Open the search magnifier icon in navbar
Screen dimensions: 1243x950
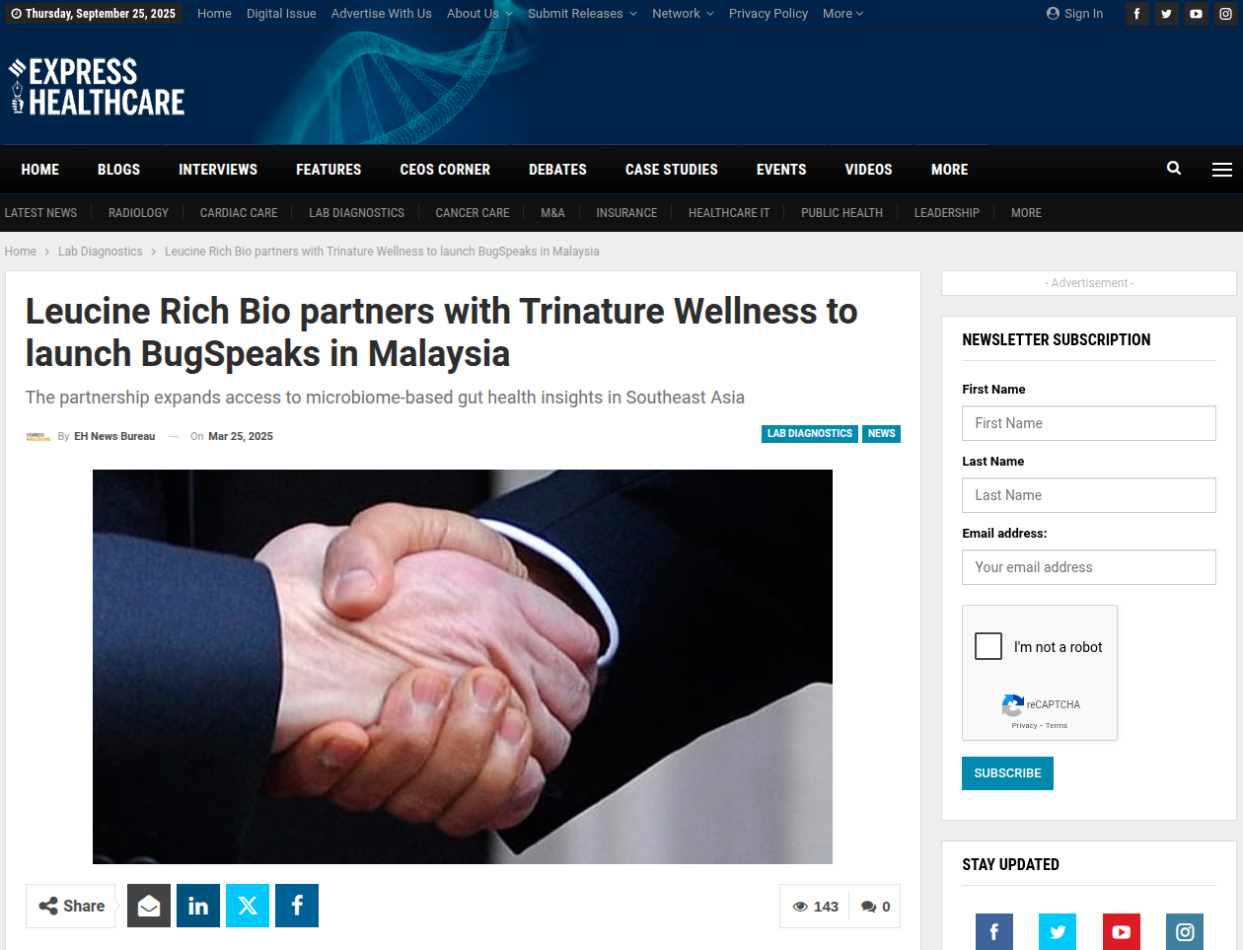(1174, 169)
